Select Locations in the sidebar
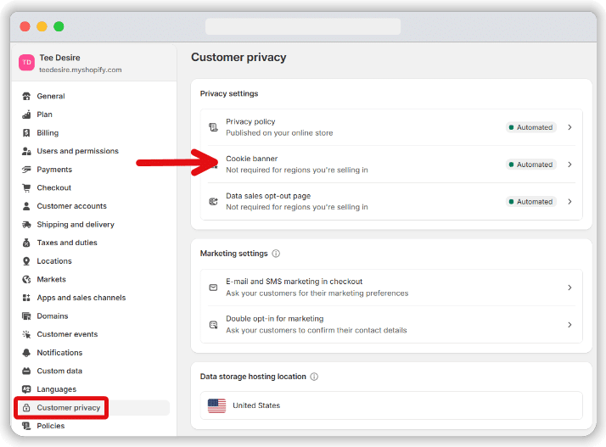 coord(54,261)
